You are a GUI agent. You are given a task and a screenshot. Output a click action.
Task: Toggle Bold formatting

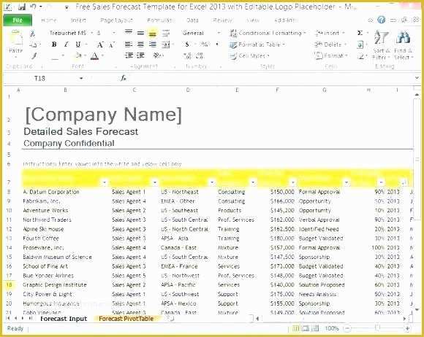pos(54,44)
